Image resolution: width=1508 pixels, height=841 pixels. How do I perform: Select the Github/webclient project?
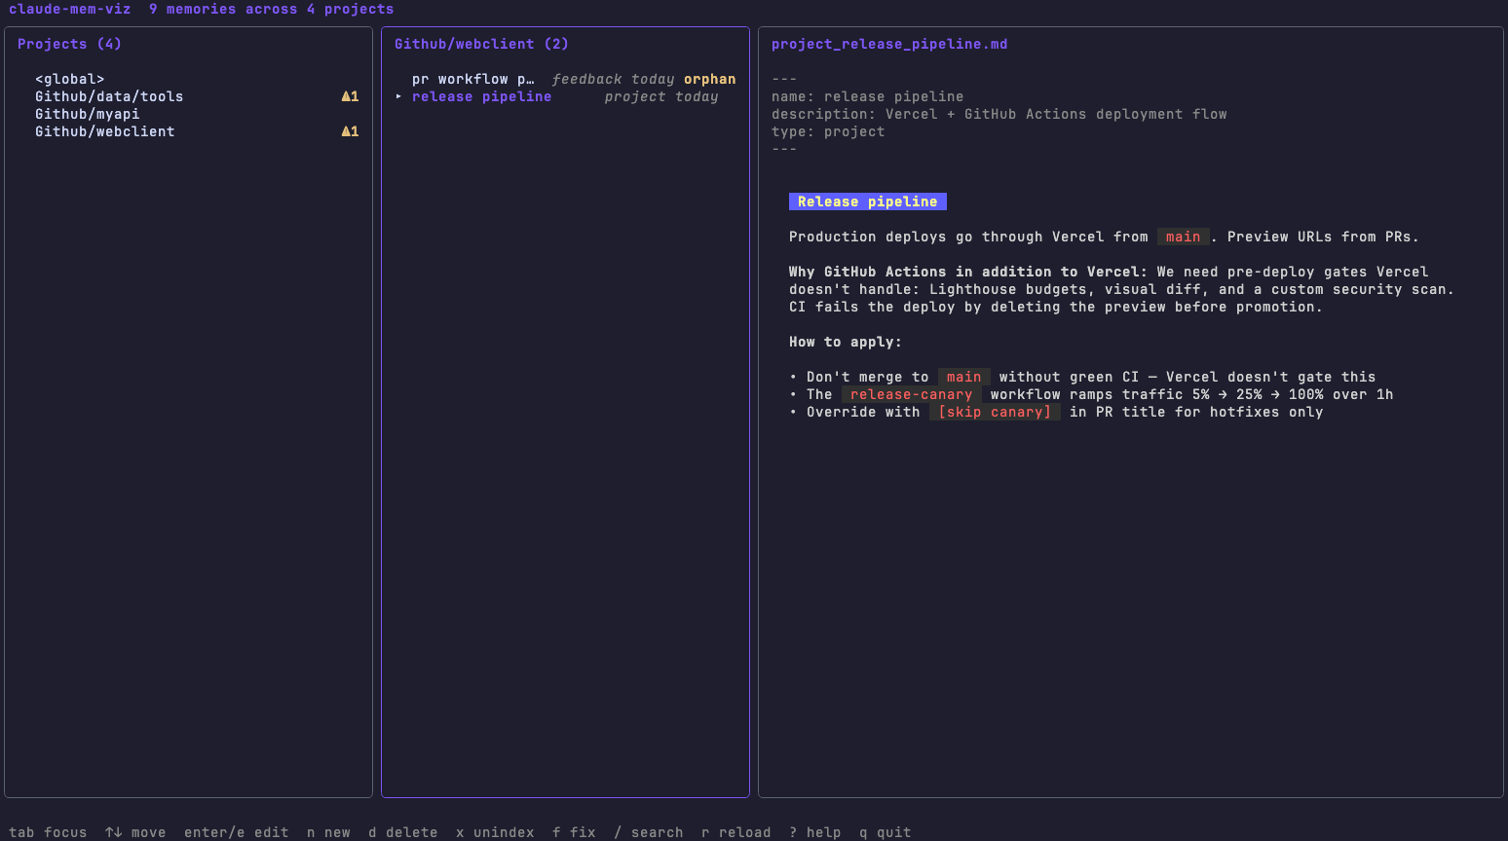pos(188,131)
